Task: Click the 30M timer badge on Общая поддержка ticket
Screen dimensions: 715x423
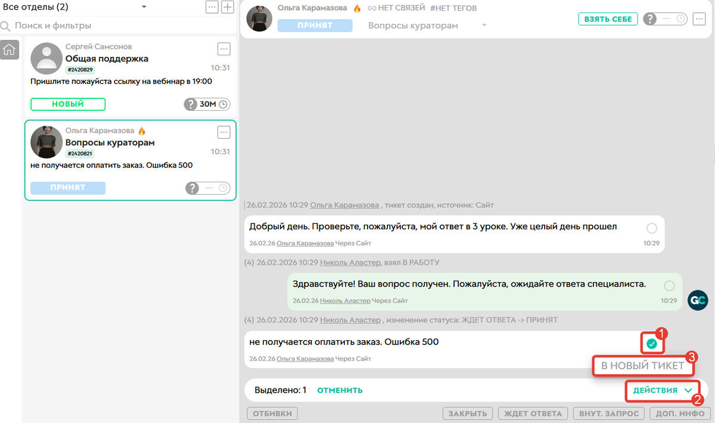Action: point(207,104)
